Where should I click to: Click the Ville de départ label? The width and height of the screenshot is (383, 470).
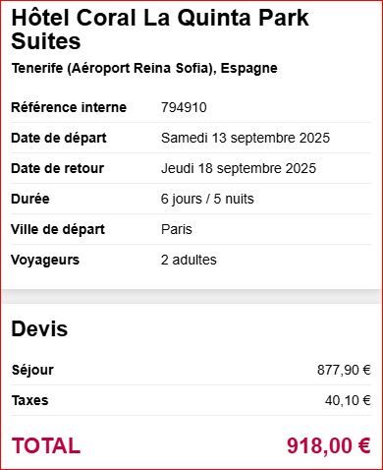point(58,229)
